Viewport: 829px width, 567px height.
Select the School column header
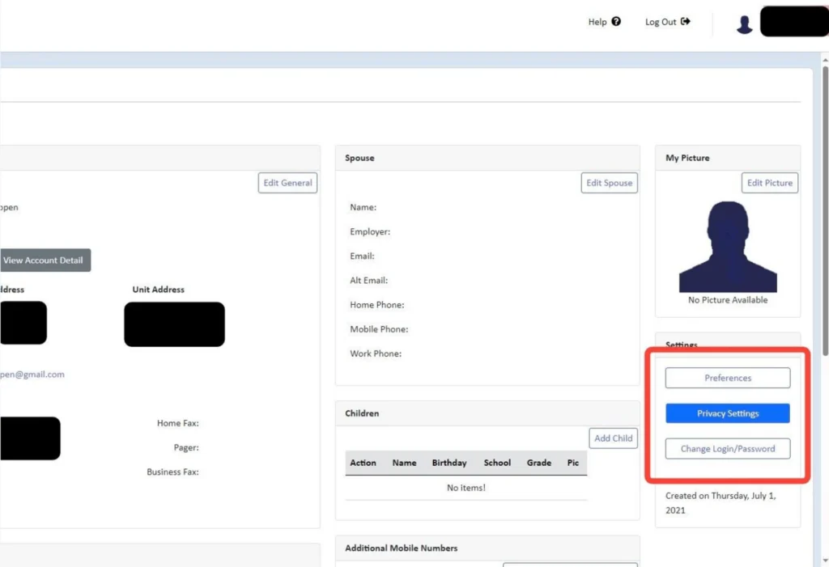(497, 463)
